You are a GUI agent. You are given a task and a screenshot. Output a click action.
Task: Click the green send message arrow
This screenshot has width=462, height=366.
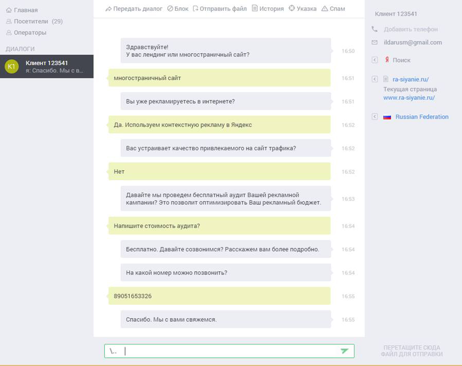tap(344, 351)
